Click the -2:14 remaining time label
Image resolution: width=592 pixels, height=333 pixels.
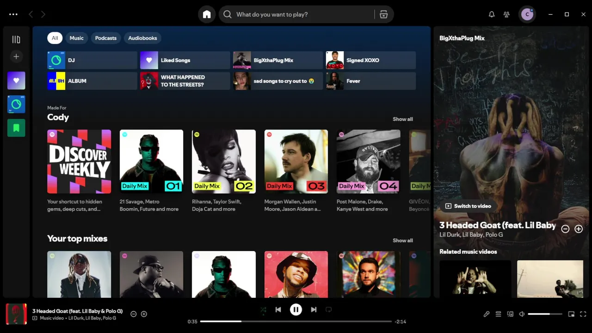click(401, 321)
